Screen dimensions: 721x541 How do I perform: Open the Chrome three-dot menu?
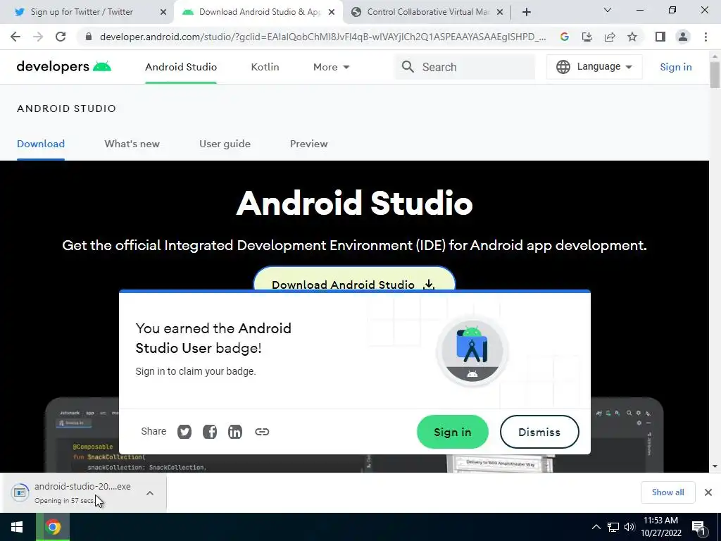706,37
